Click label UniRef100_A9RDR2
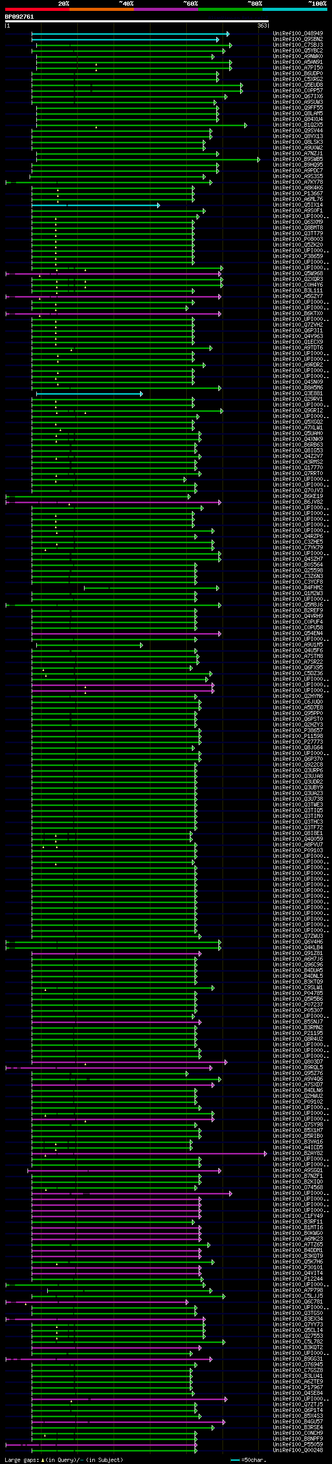 [x=298, y=365]
